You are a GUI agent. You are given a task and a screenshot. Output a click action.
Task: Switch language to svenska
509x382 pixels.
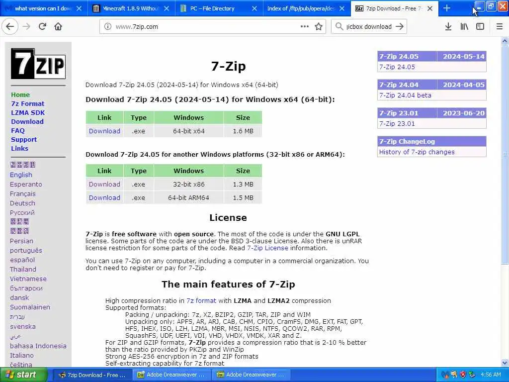[x=23, y=326]
